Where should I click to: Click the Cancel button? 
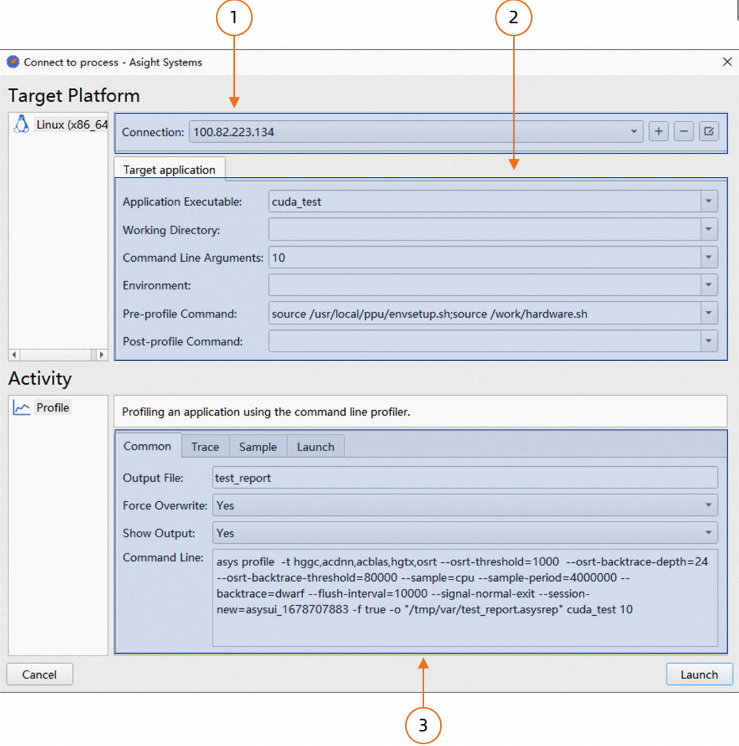tap(39, 674)
